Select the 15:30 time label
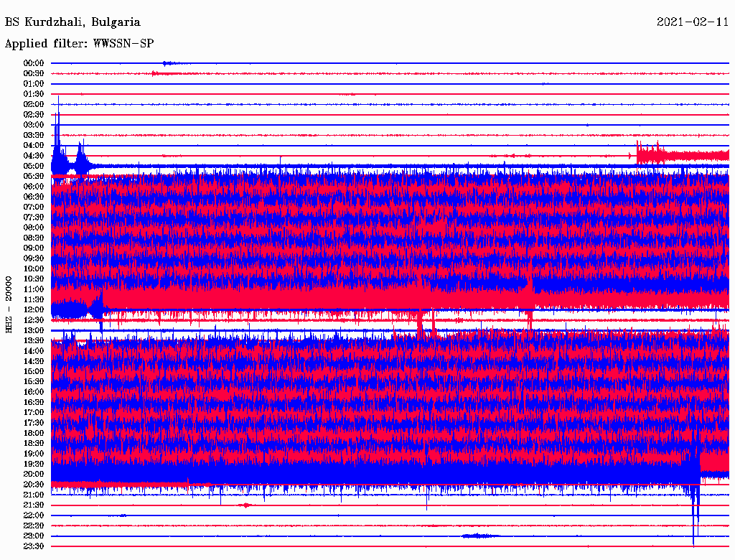The image size is (735, 560). point(34,381)
